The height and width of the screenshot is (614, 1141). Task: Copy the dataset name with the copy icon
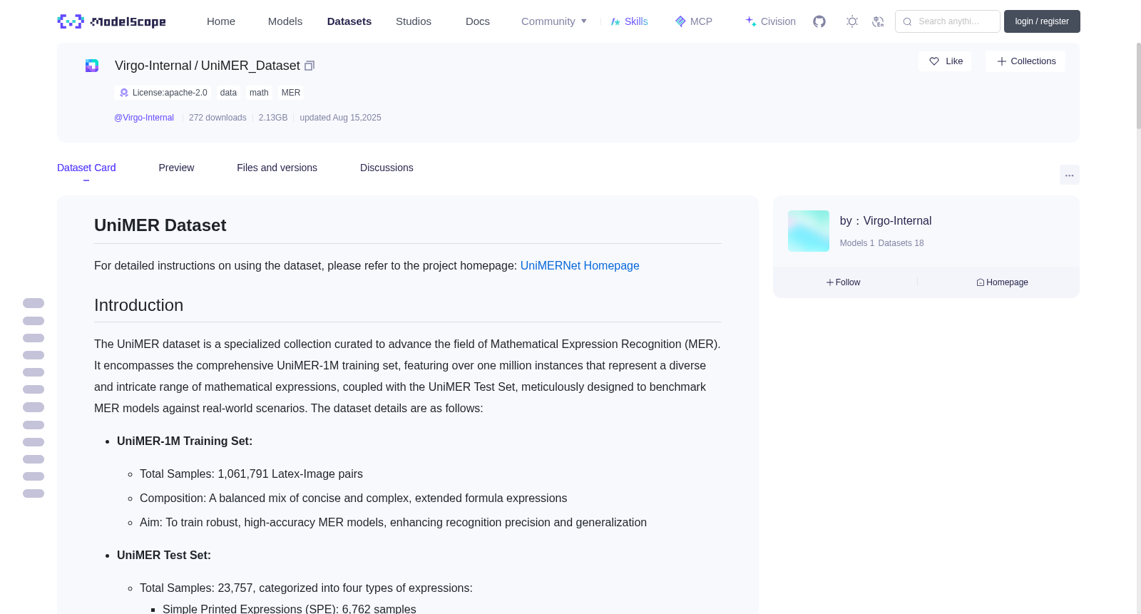tap(309, 66)
